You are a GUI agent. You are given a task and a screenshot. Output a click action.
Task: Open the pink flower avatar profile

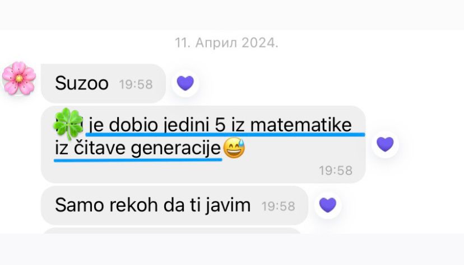tap(19, 78)
